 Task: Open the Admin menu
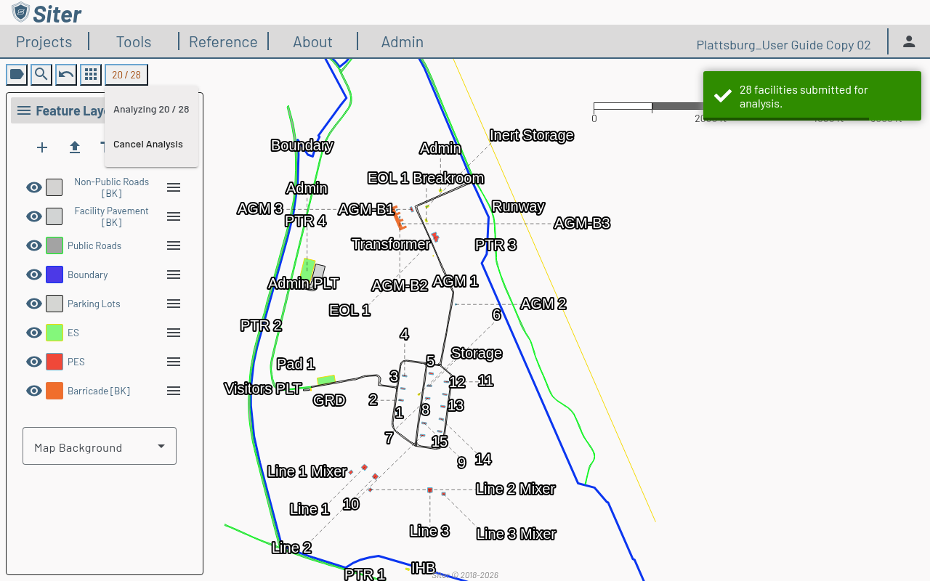click(403, 42)
